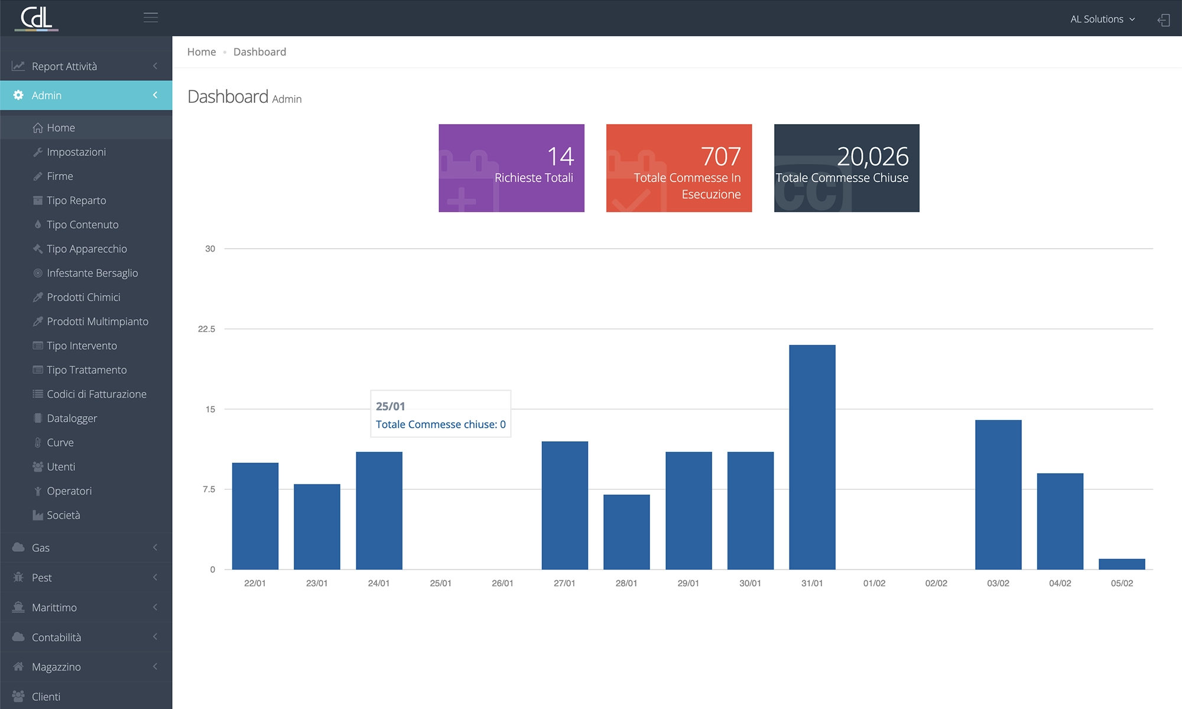
Task: Click the CdL logo
Action: coord(37,18)
